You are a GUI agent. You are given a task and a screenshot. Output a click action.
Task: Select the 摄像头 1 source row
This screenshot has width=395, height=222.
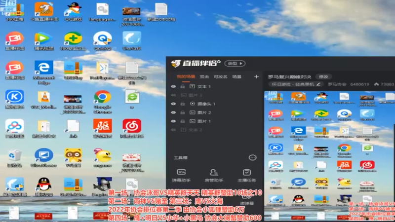214,104
